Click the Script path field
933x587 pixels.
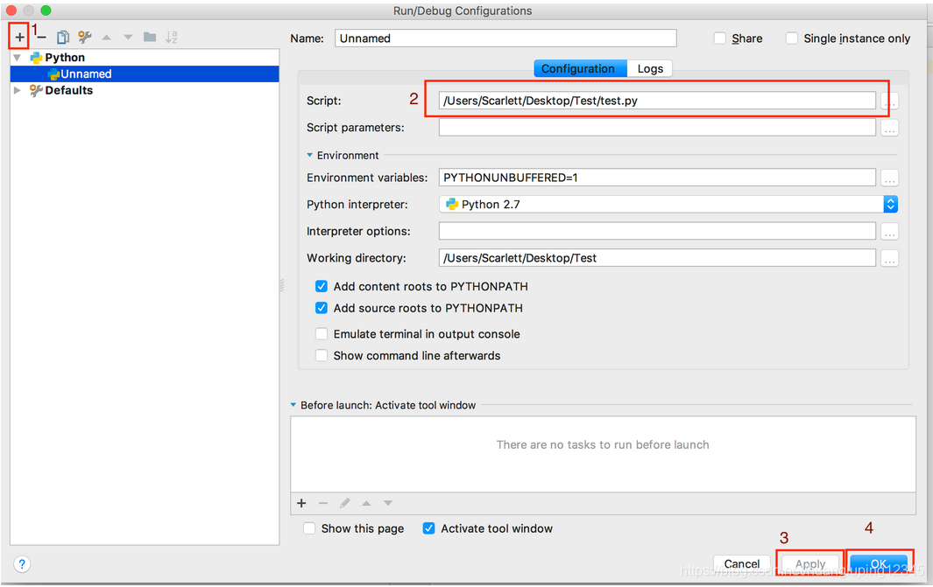[657, 101]
